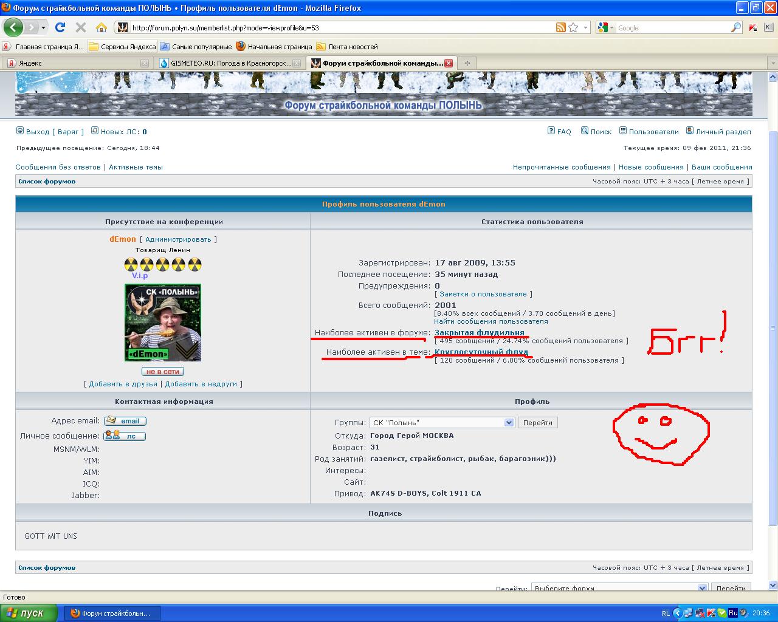
Task: Click the email contact button
Action: click(x=125, y=421)
